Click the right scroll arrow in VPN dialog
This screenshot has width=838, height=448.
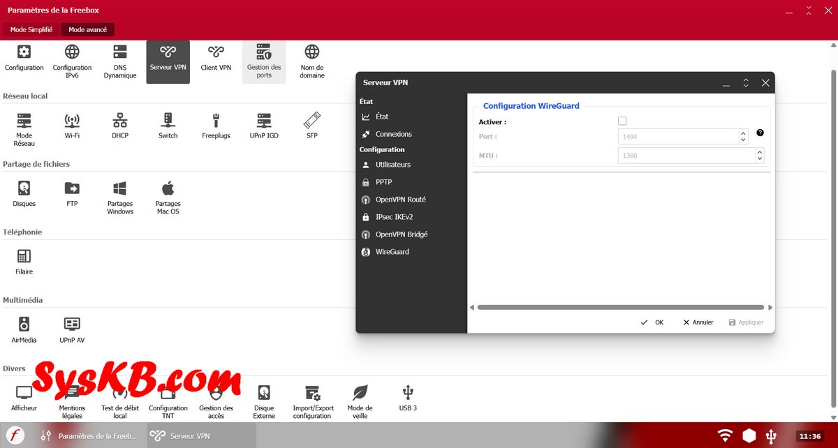[x=770, y=307]
